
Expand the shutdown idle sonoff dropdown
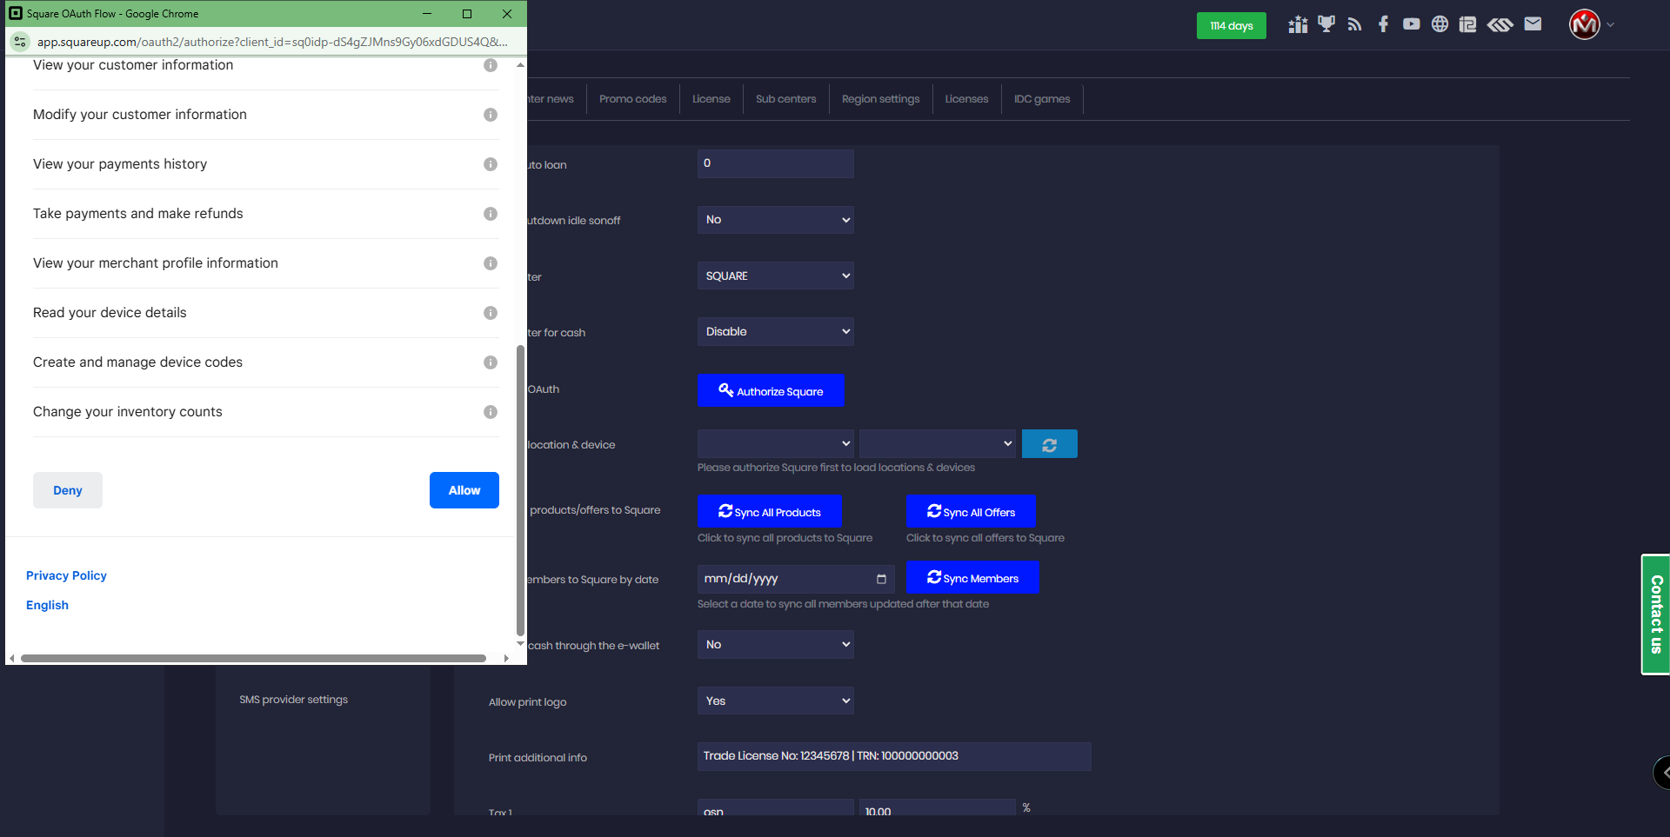pyautogui.click(x=775, y=220)
